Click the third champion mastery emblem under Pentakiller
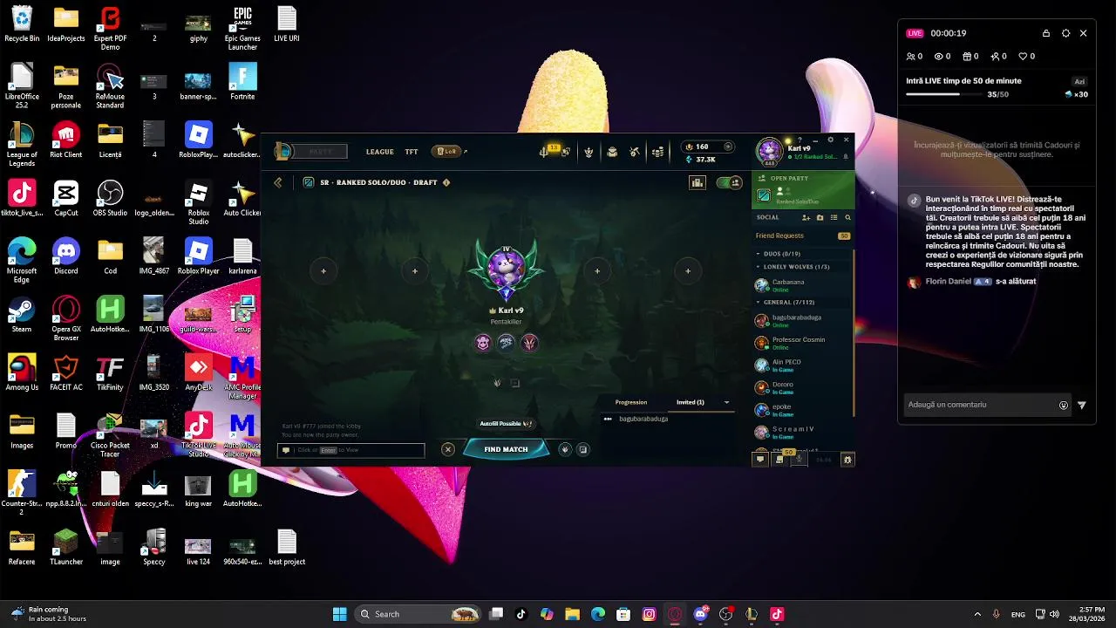 coord(529,343)
